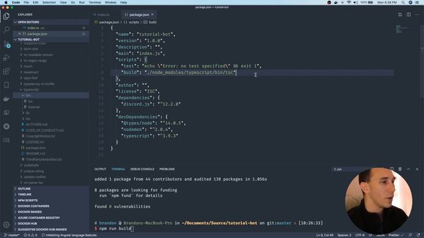This screenshot has height=238, width=424.
Task: Expand the Docker Hub section
Action: coord(51,223)
